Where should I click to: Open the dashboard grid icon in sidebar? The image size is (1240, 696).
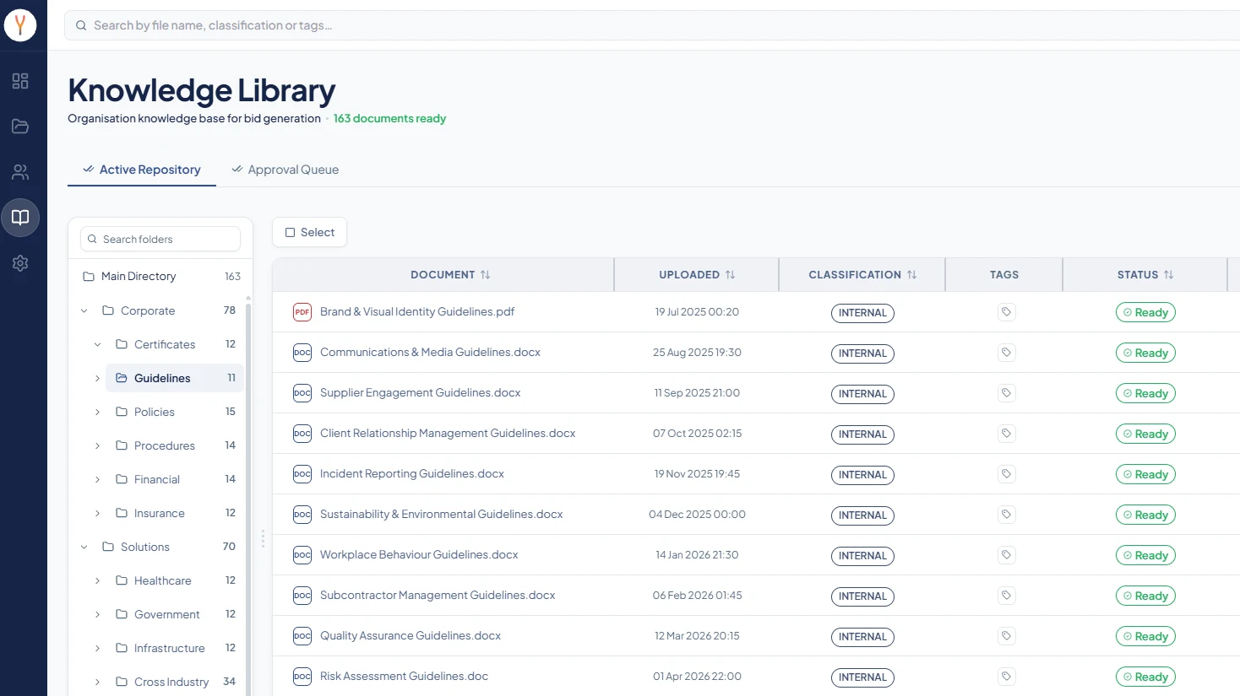point(20,81)
